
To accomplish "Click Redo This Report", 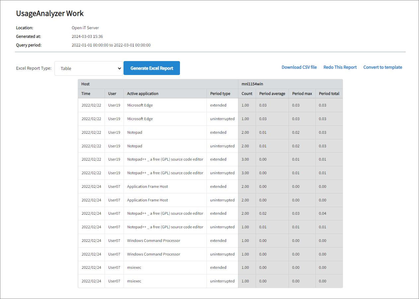I will coord(340,67).
